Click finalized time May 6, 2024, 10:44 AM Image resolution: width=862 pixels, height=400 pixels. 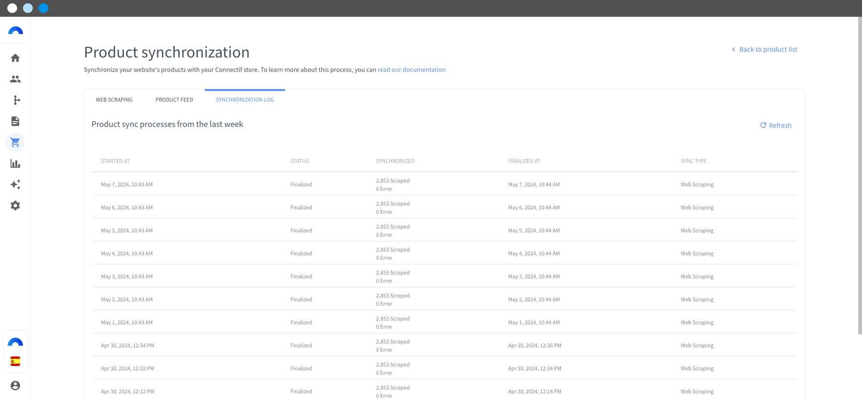(x=534, y=207)
